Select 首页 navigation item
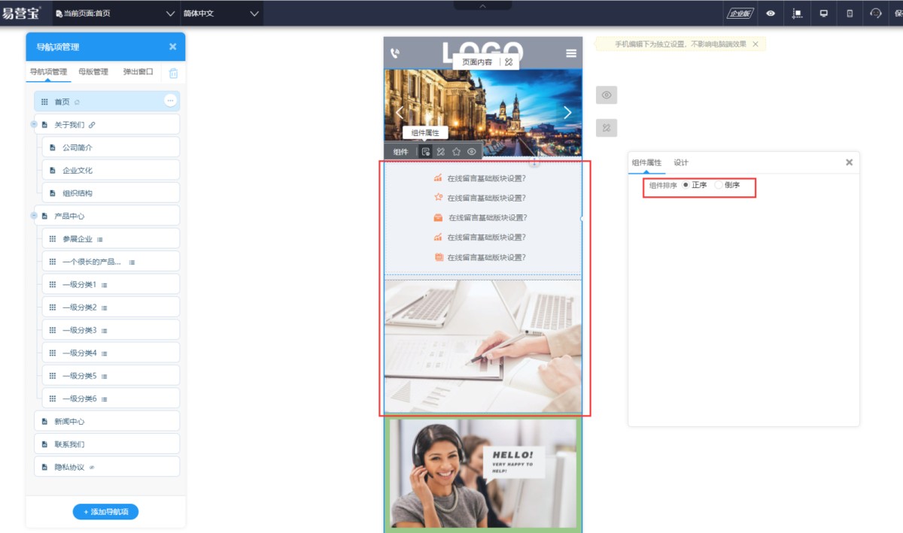This screenshot has width=903, height=533. click(x=107, y=101)
